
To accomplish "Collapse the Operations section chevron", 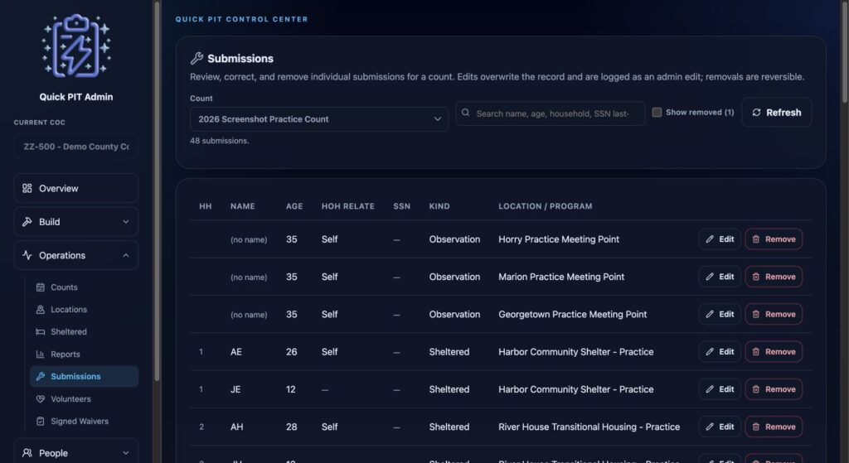I will 126,255.
